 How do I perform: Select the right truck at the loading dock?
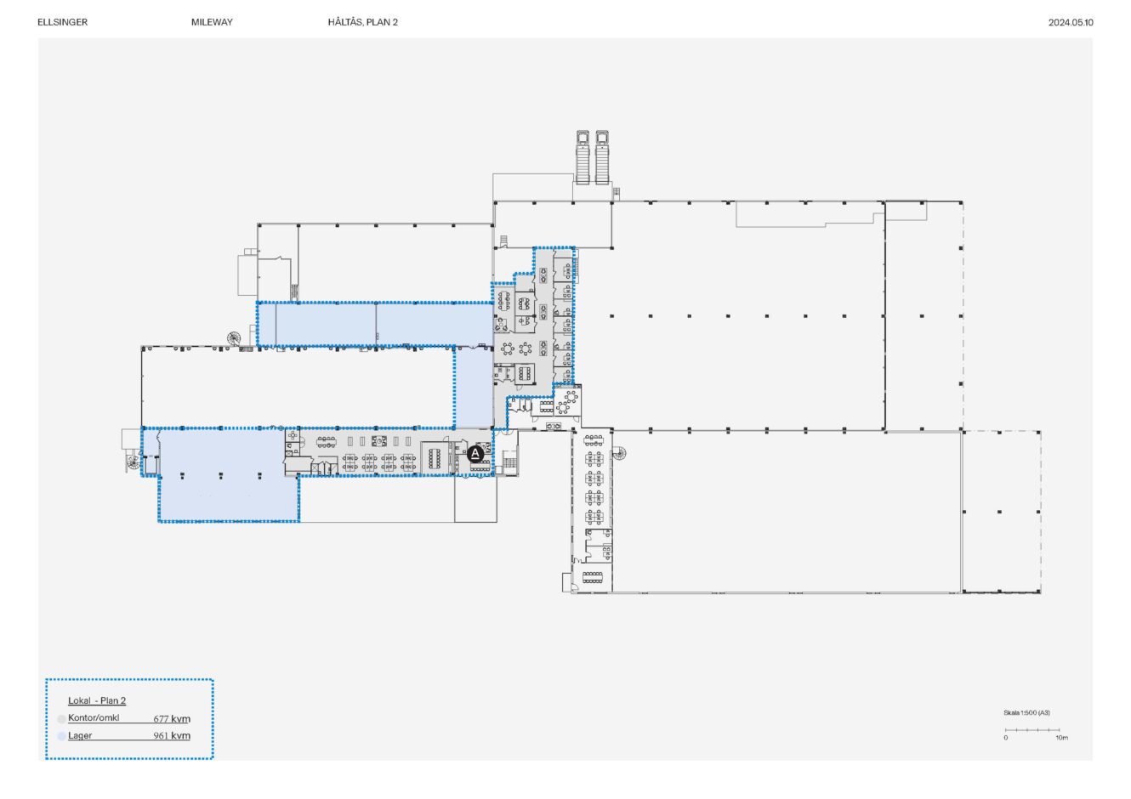(x=603, y=156)
